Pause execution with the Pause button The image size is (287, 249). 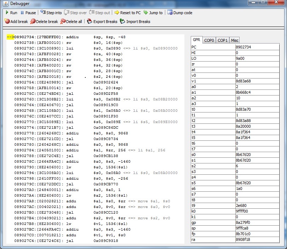pos(28,13)
